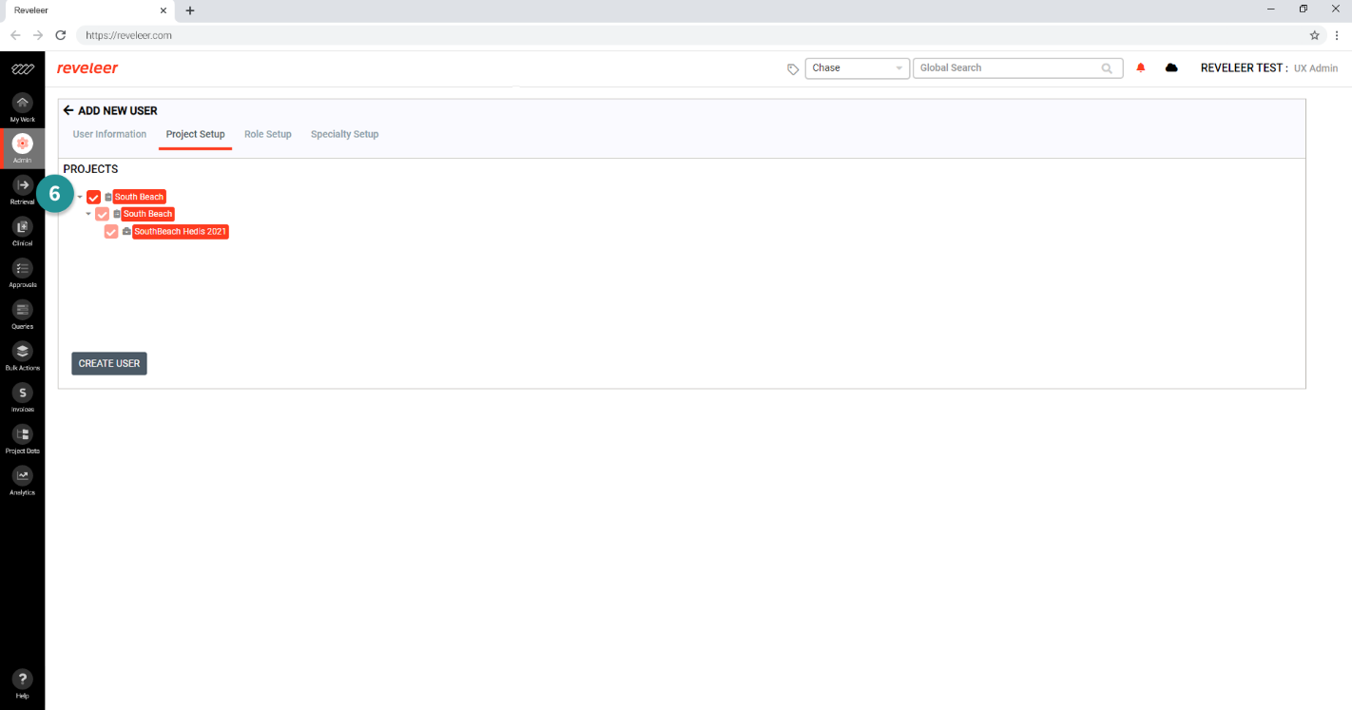Open the Invoices section
This screenshot has height=710, width=1352.
(22, 397)
